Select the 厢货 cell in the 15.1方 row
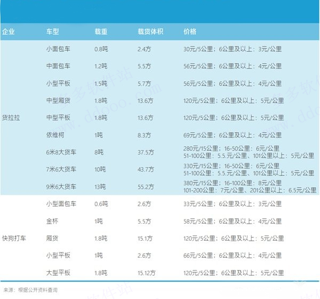Viewport: 320px width, 299px height. click(52, 239)
